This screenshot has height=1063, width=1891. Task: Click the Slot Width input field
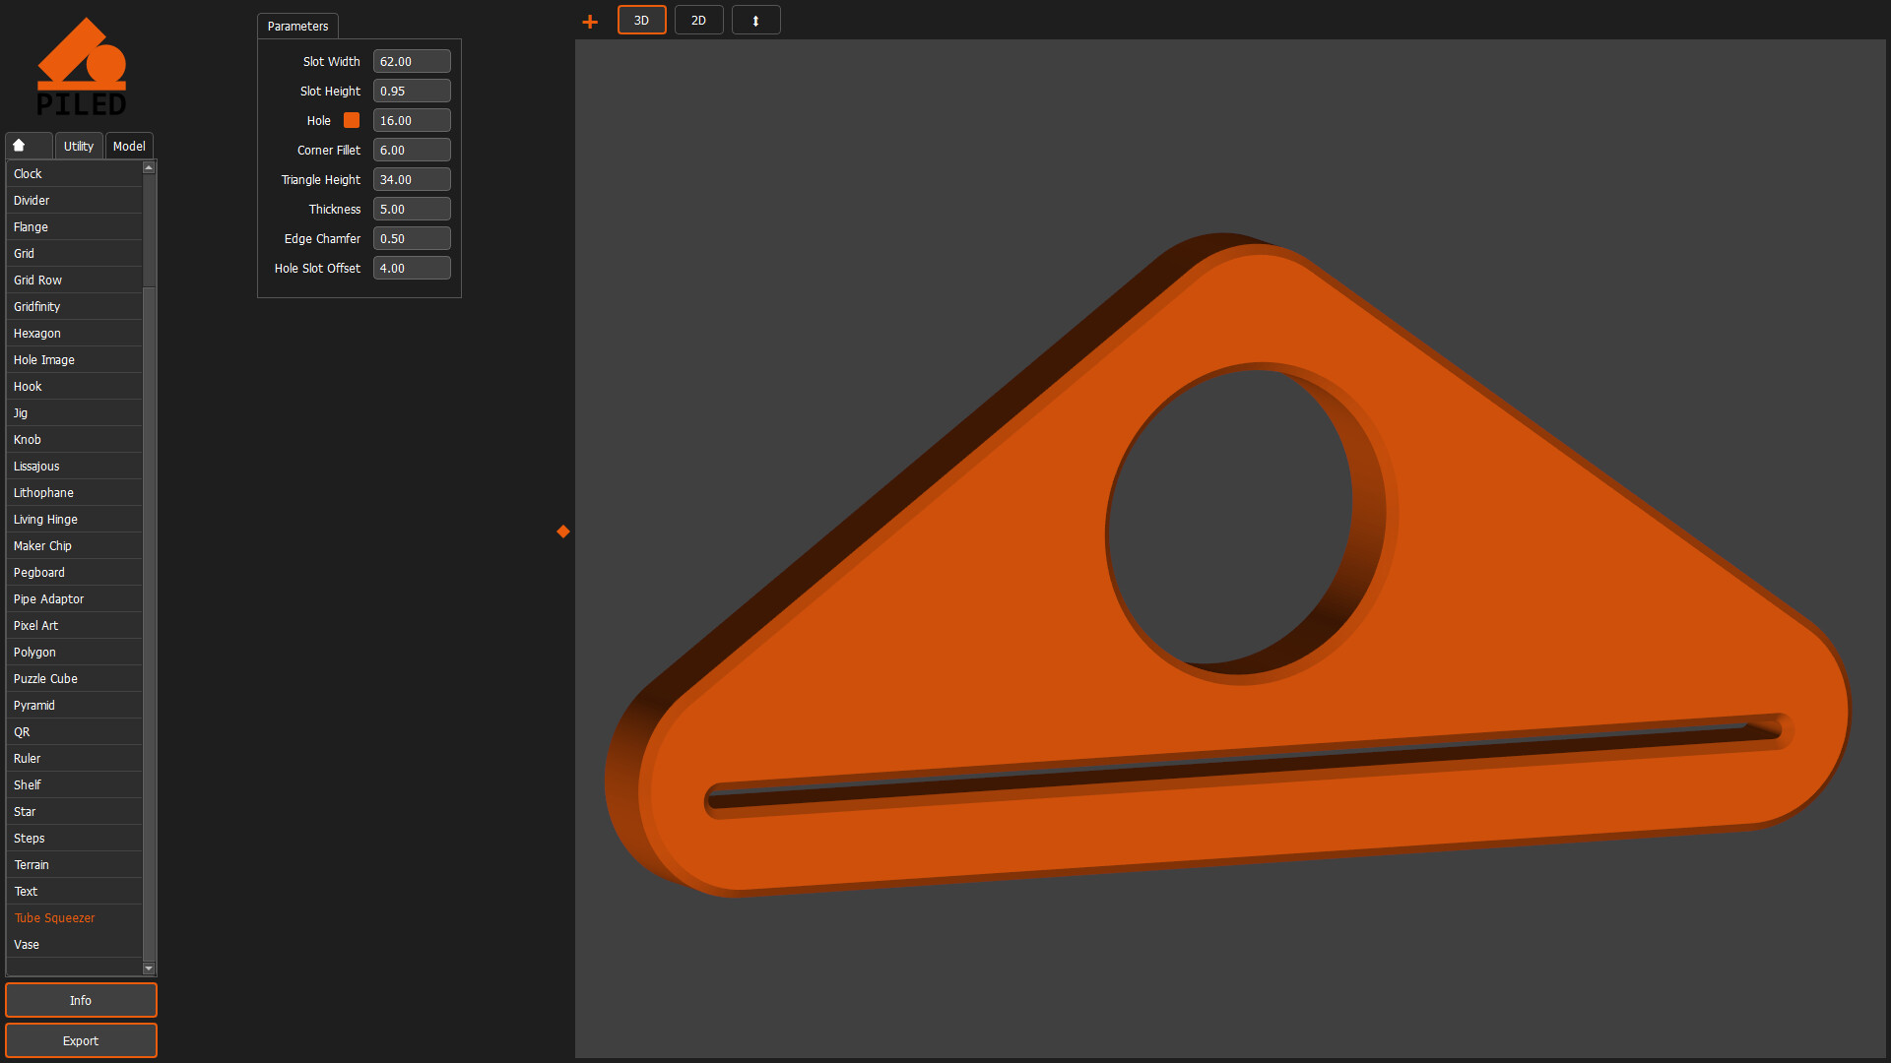click(x=412, y=61)
